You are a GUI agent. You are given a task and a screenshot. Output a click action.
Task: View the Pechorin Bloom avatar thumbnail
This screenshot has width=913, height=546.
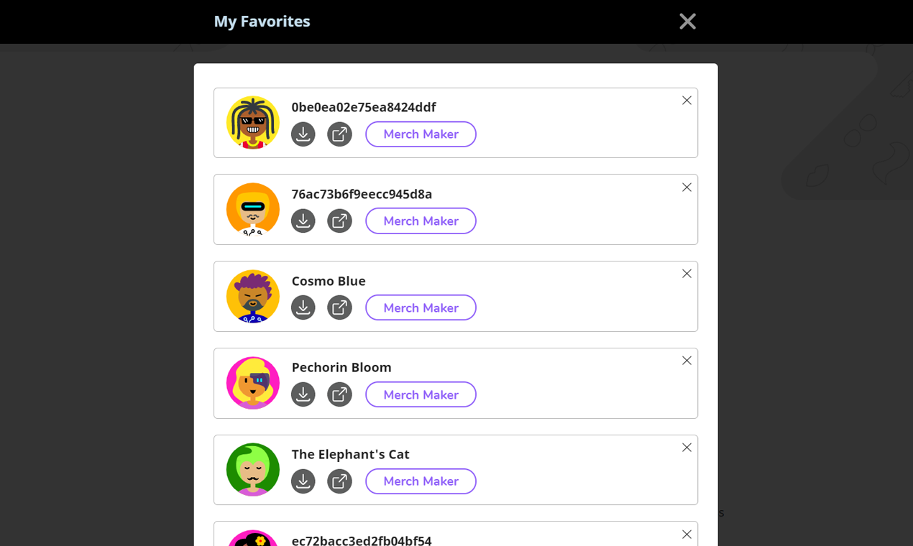point(253,383)
